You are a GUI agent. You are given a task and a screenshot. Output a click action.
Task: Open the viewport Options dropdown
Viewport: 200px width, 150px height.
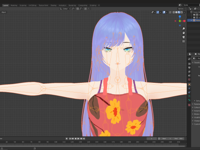(x=182, y=9)
